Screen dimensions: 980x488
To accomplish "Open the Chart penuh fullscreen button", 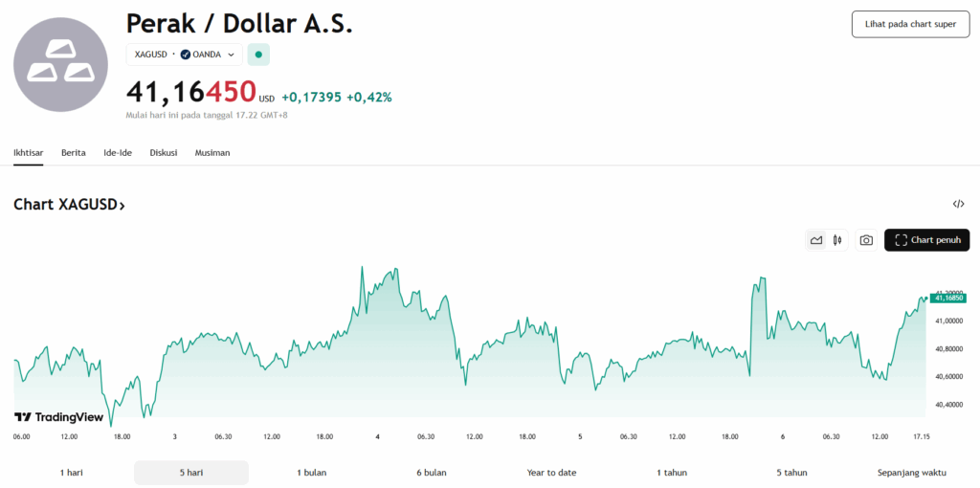I will 927,240.
